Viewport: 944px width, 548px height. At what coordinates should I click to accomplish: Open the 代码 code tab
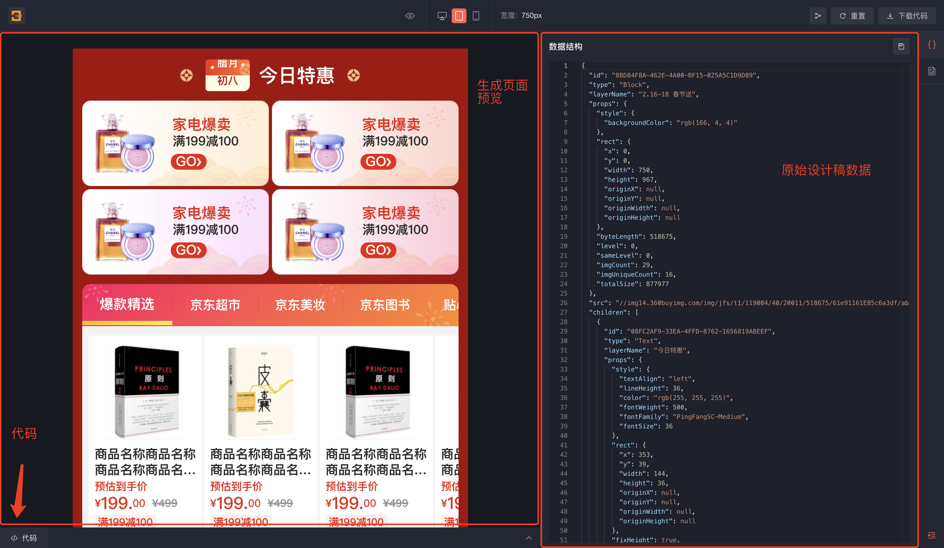(x=24, y=538)
